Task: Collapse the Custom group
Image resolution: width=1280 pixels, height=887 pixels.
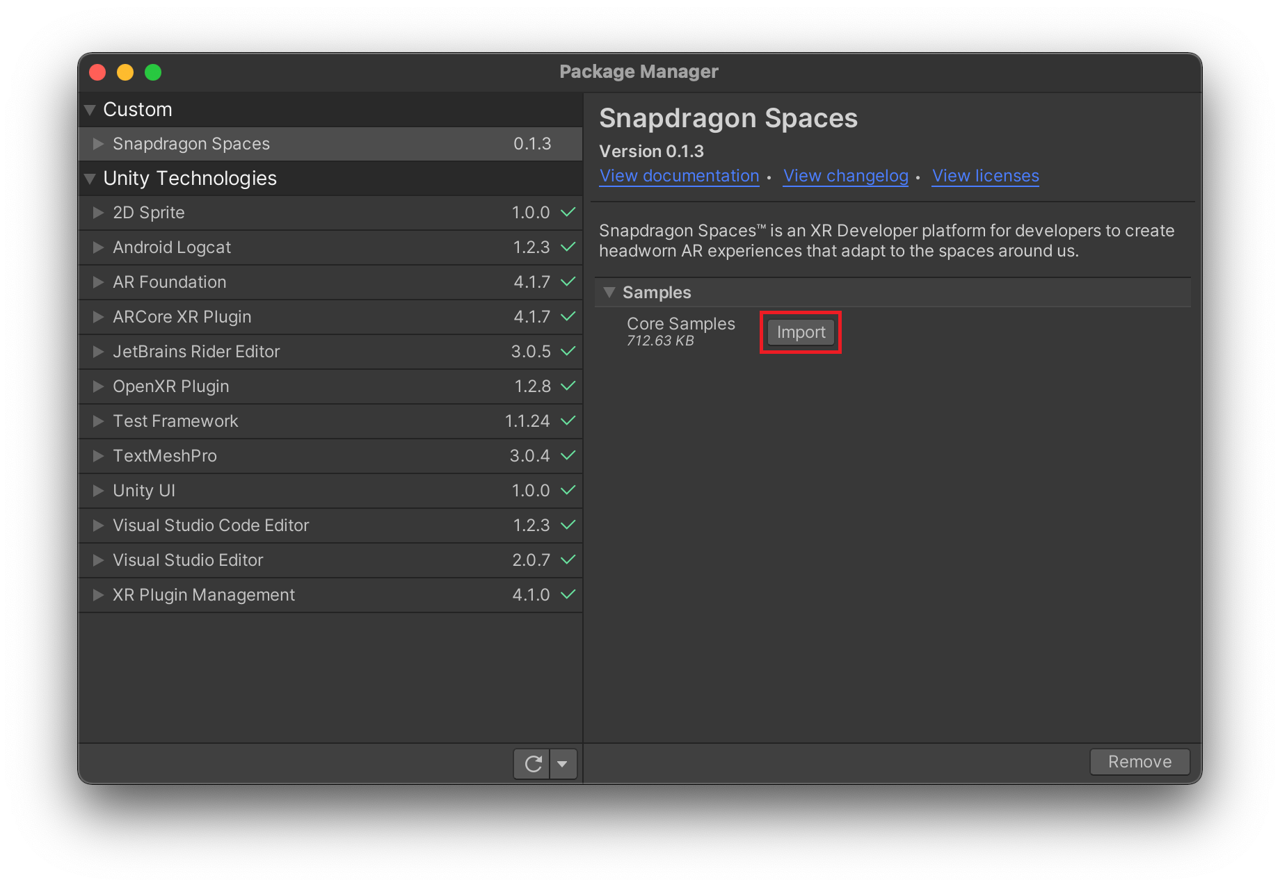Action: (90, 110)
